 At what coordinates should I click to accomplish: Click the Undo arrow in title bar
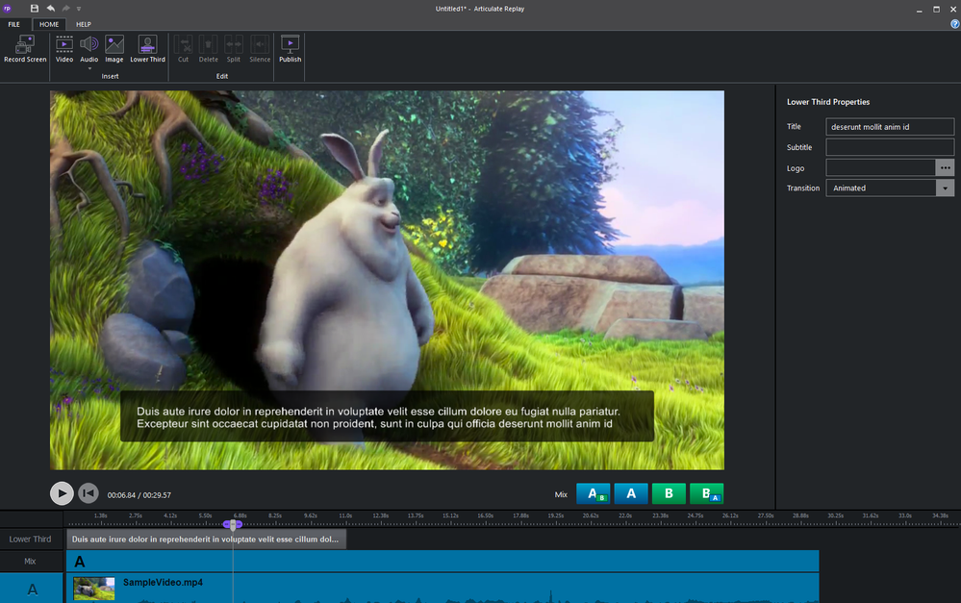tap(50, 8)
